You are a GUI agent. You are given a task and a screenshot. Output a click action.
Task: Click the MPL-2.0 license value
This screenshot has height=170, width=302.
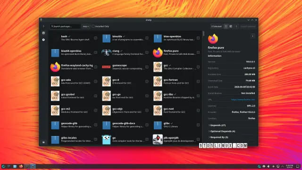(x=251, y=106)
